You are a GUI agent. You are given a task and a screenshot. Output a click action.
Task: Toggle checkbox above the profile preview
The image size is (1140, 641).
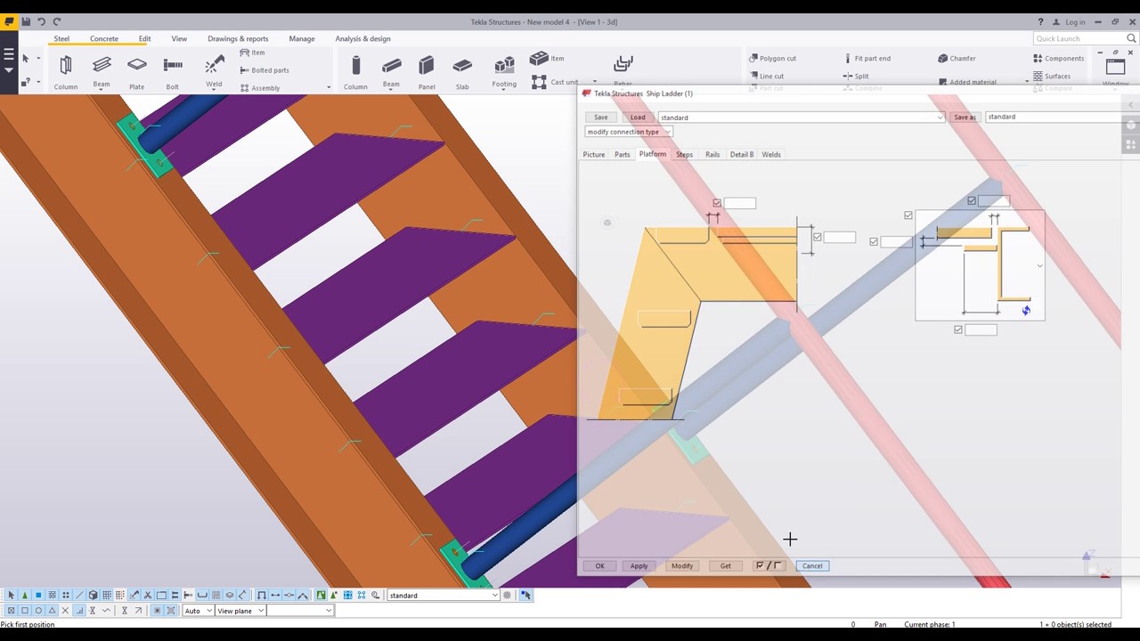(x=972, y=200)
